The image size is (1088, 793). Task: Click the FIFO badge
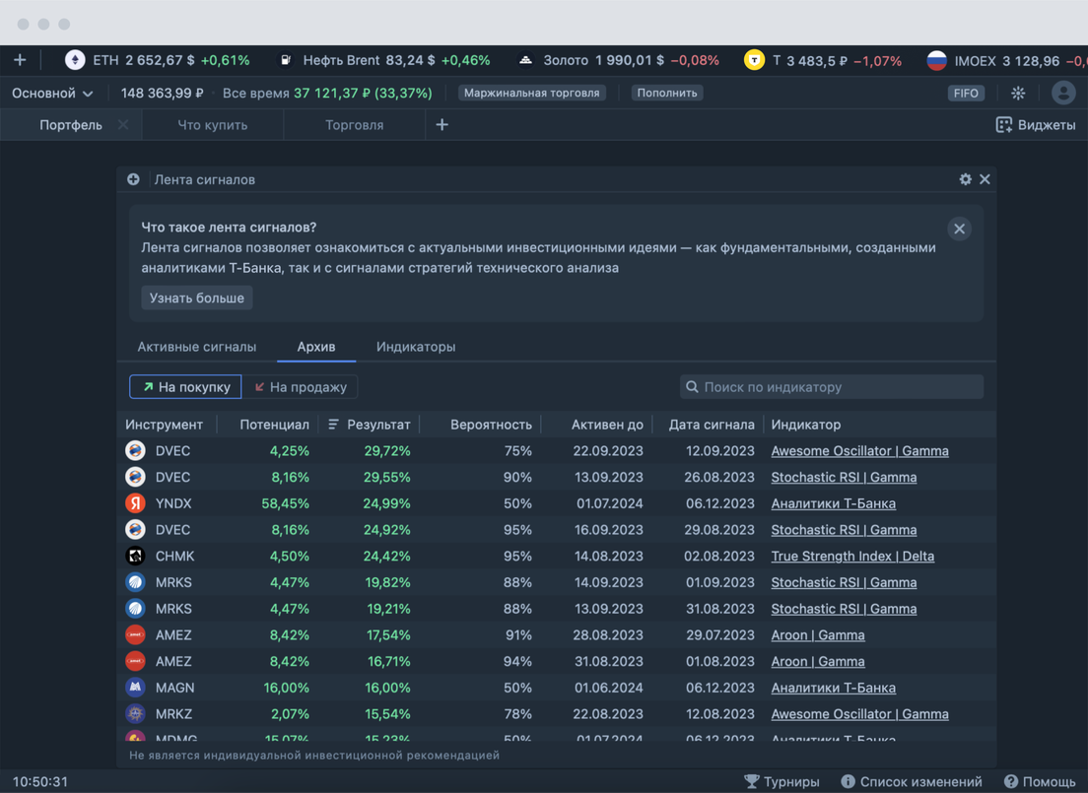tap(965, 93)
